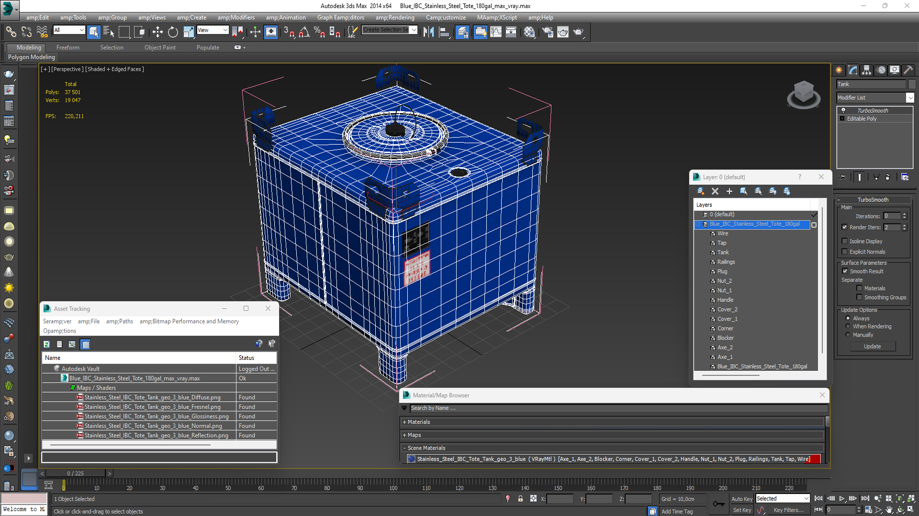Select When Rendering update option

coord(848,326)
